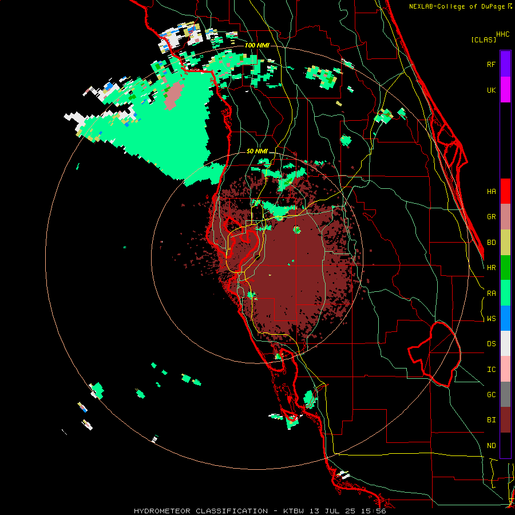
Task: Pick the RA light green legend swatch
Action: [x=505, y=293]
